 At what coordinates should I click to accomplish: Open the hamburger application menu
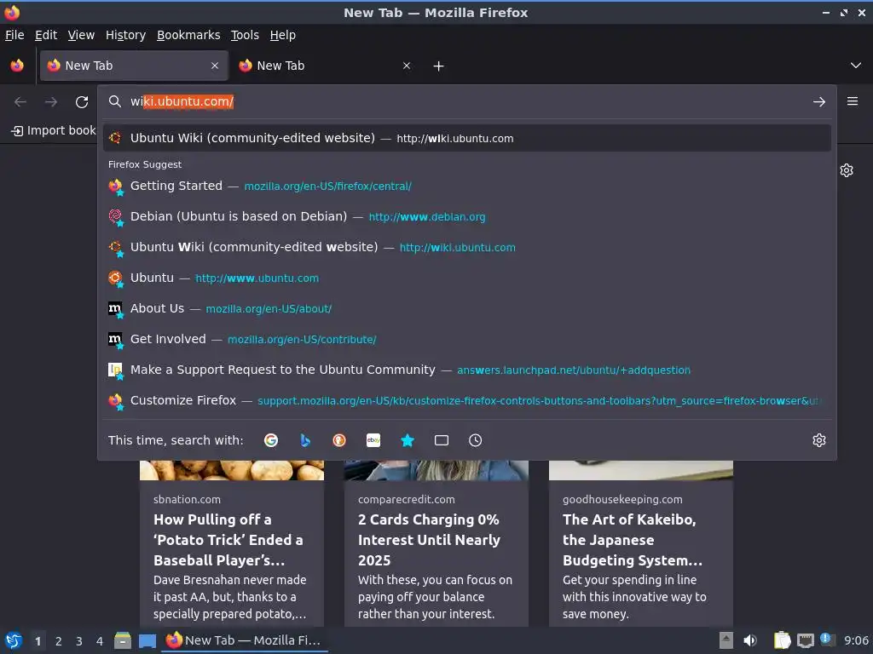pos(853,101)
